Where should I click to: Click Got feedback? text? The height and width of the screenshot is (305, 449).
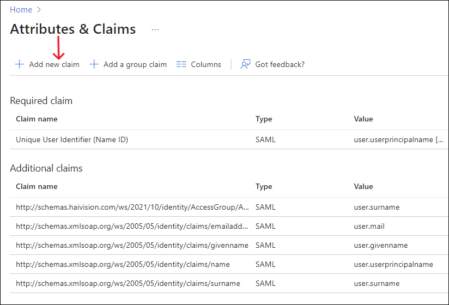point(280,64)
